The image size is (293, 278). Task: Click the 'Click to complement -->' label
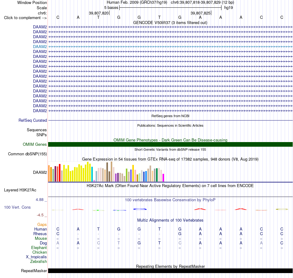click(25, 18)
